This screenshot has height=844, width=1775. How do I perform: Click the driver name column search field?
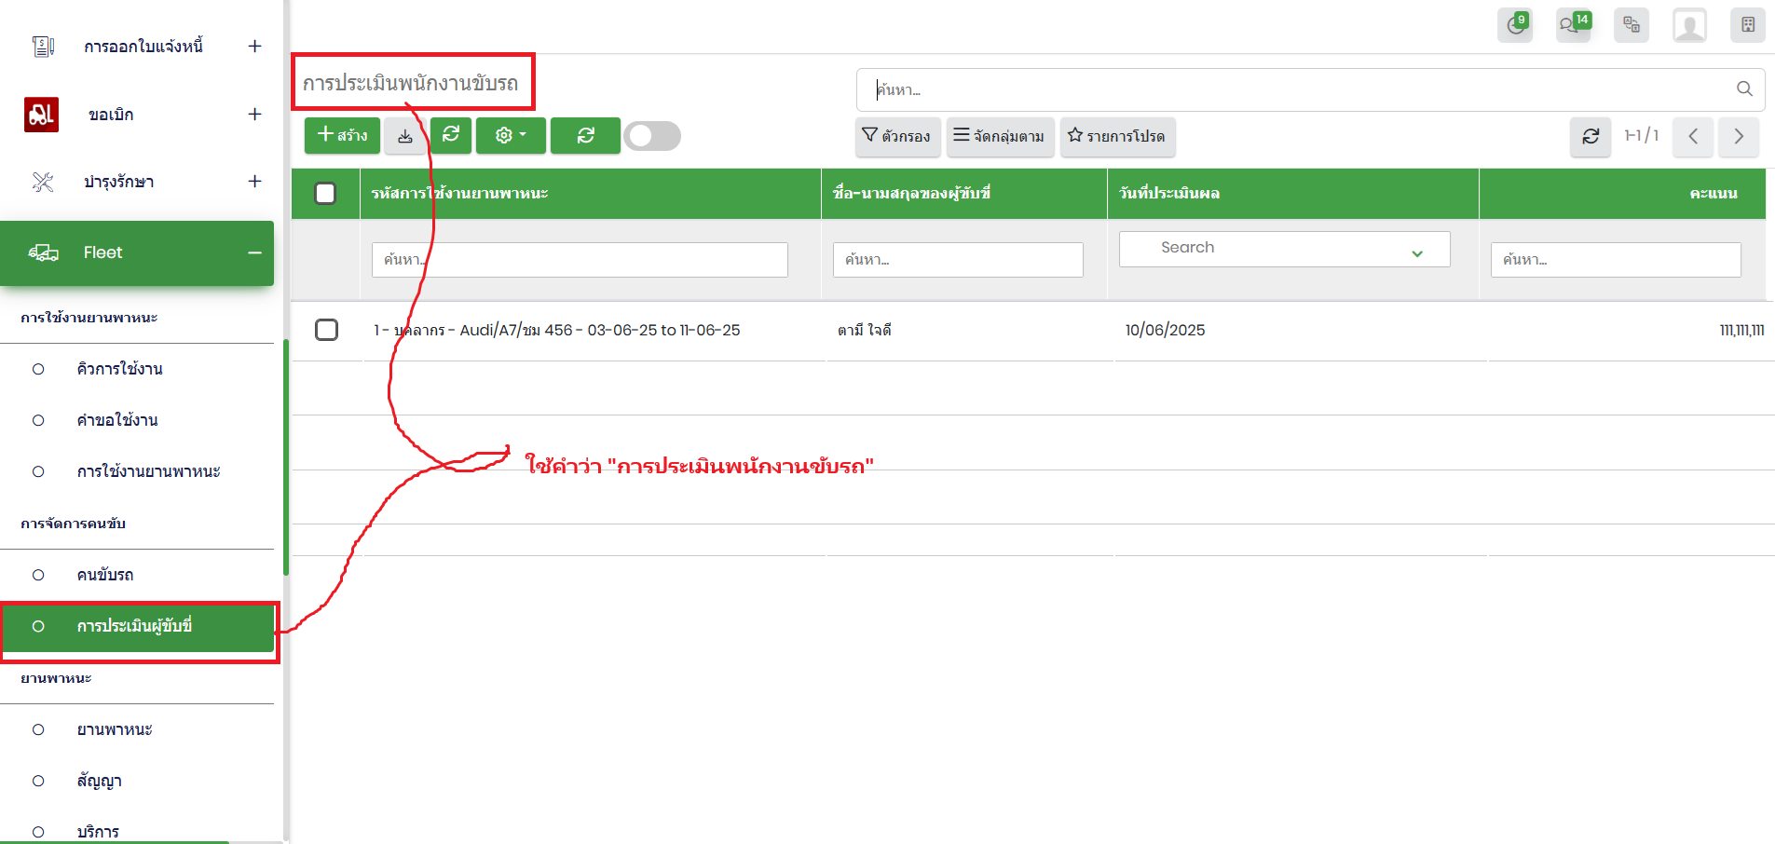(x=957, y=260)
